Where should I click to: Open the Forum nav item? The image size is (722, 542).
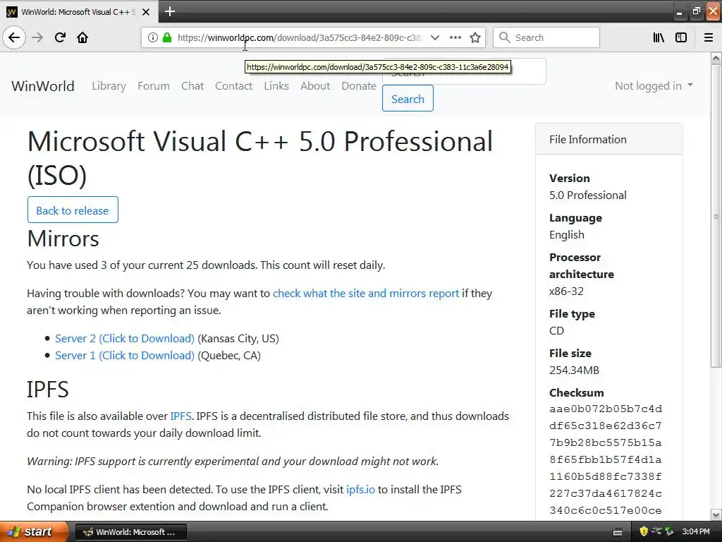pyautogui.click(x=153, y=85)
